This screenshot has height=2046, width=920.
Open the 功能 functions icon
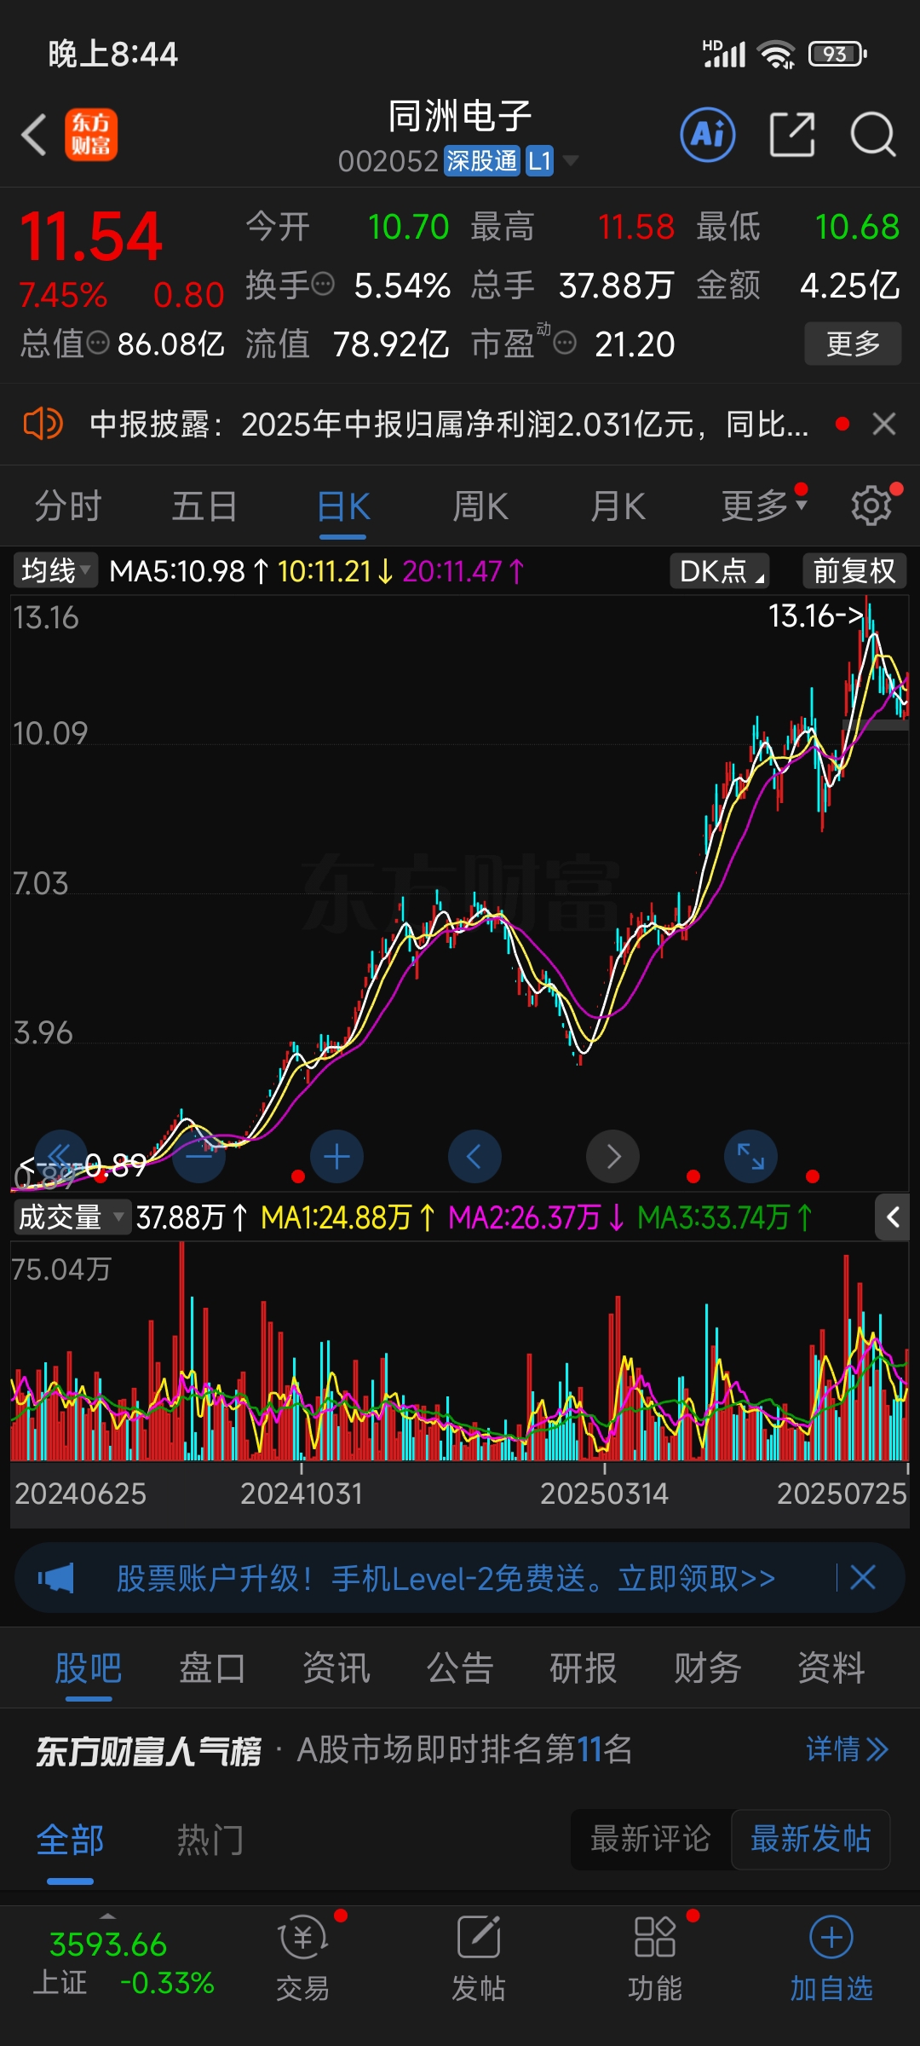pyautogui.click(x=654, y=1959)
